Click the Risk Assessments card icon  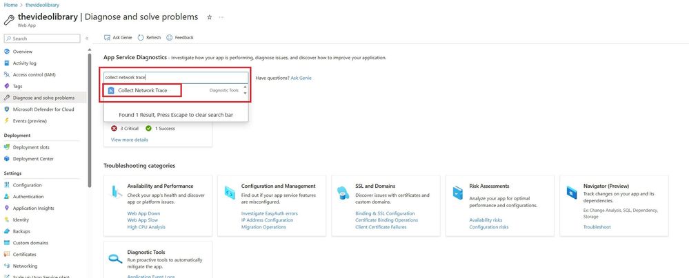point(458,191)
